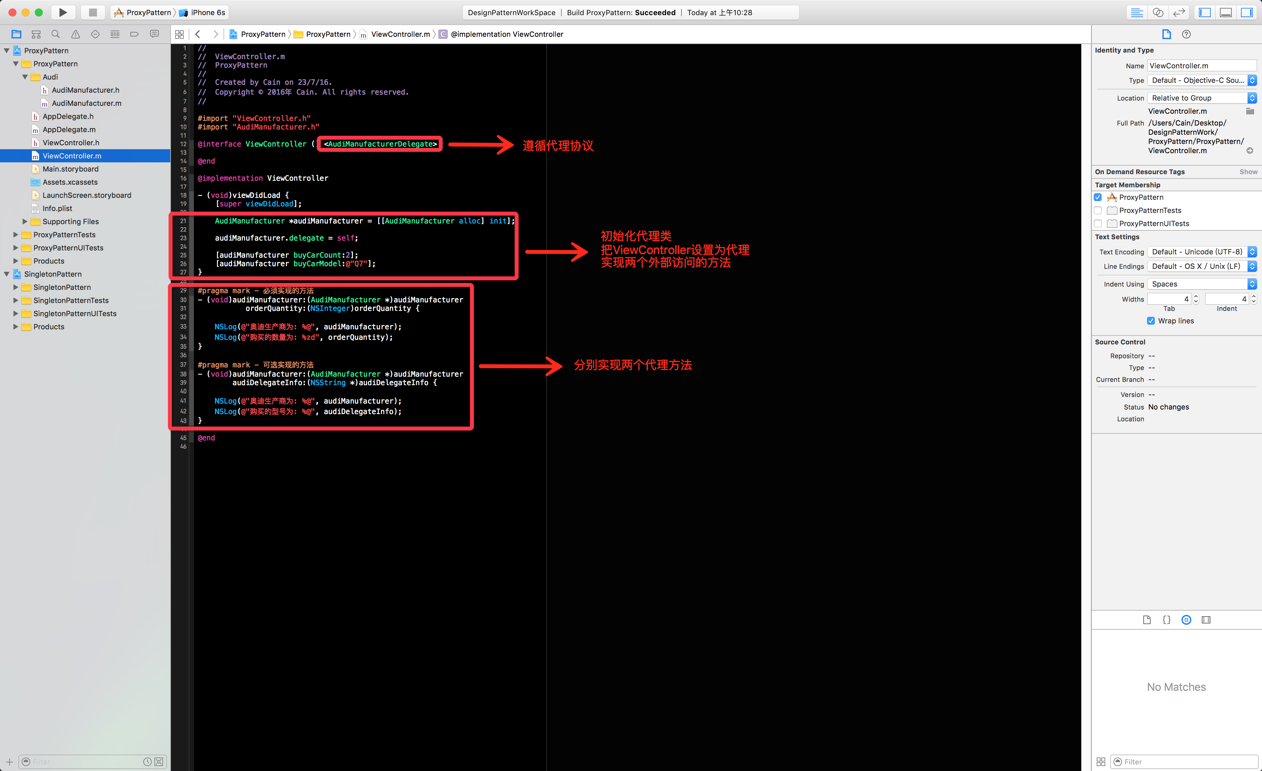The height and width of the screenshot is (771, 1262).
Task: Expand the Supporting Files folder
Action: [x=25, y=221]
